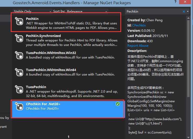Select the TuesPechkin.Wkhtmltox.Win32 title
This screenshot has height=139, width=193.
(51, 53)
